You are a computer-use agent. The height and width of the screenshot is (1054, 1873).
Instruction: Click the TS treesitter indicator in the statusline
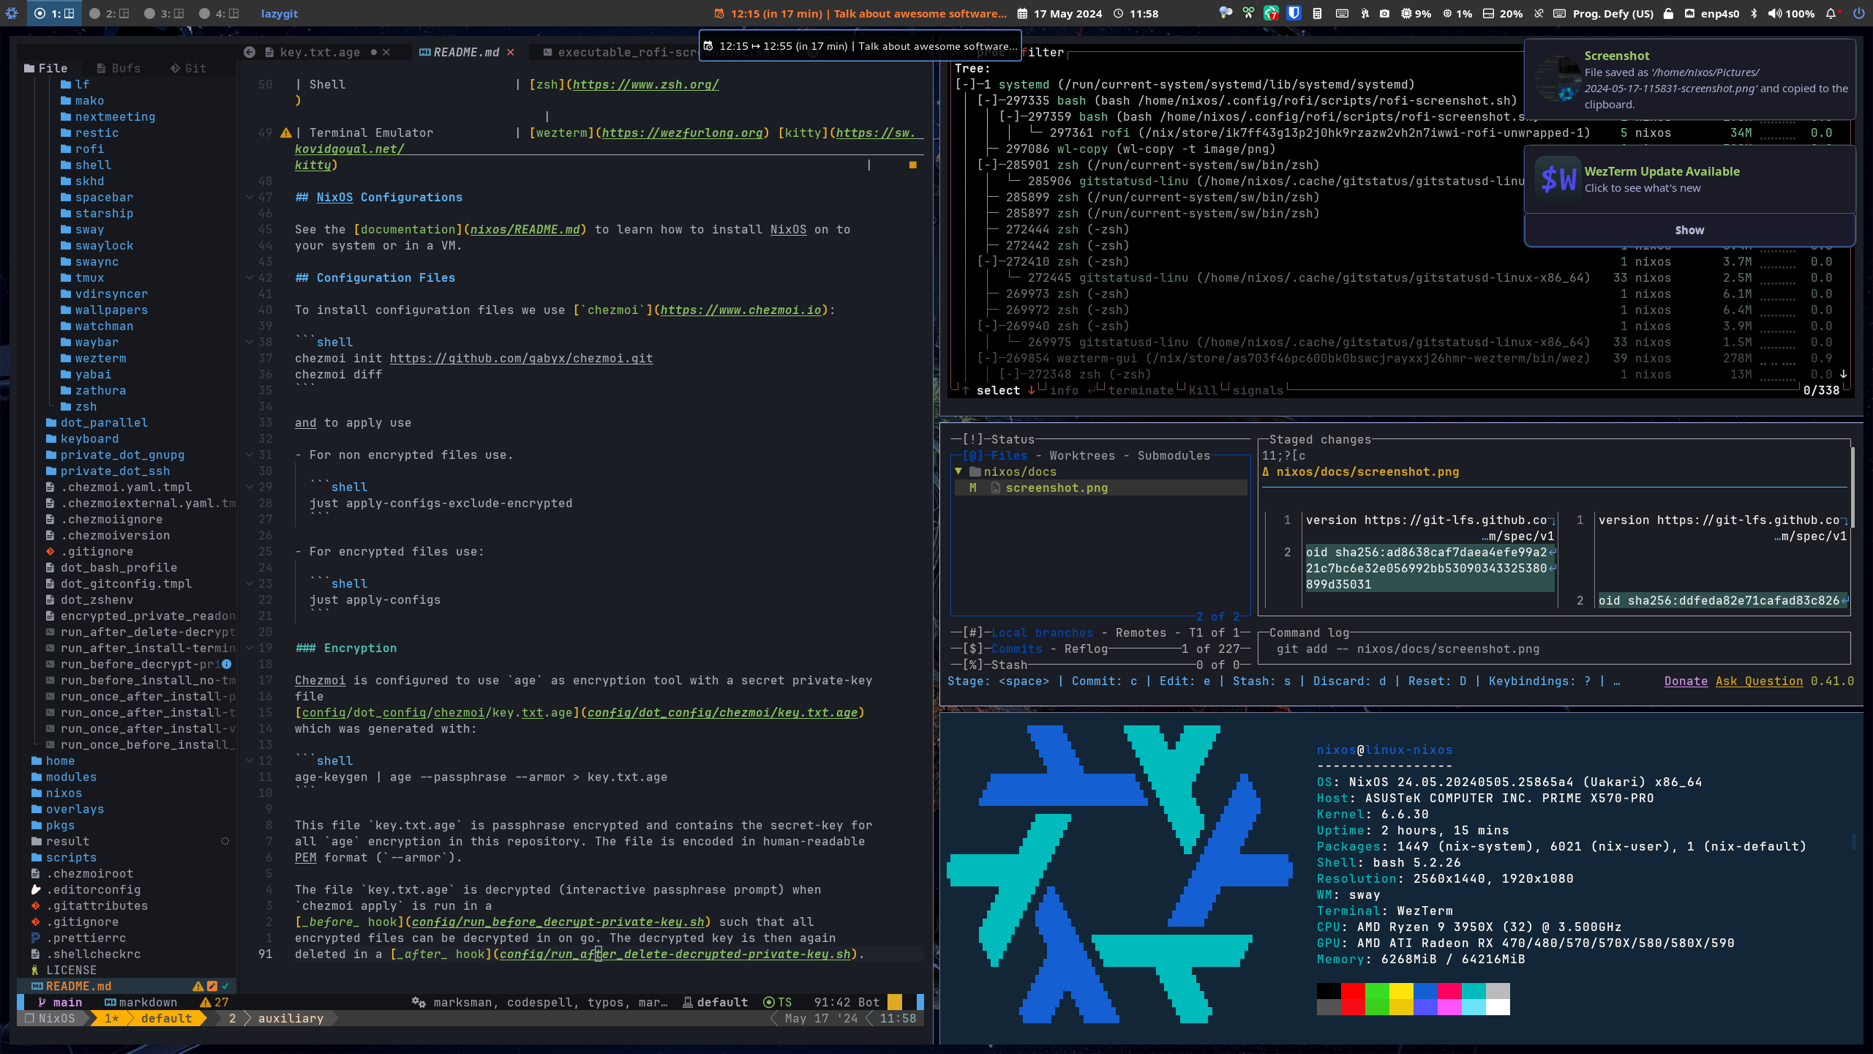pyautogui.click(x=778, y=1002)
